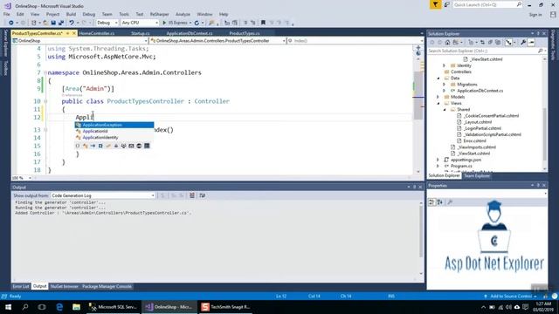This screenshot has width=559, height=314.
Task: Select ApplicationId in IntelliSense list
Action: [x=114, y=132]
